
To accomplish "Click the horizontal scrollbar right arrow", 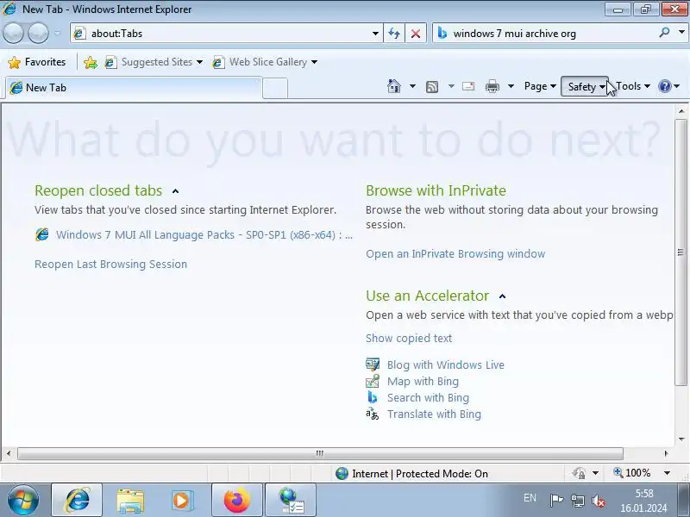I will 667,453.
